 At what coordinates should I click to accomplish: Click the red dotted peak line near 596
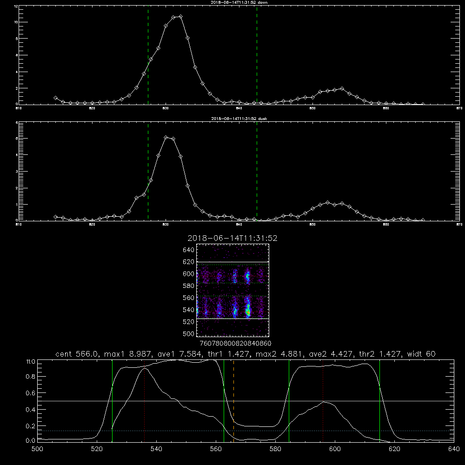pyautogui.click(x=323, y=401)
